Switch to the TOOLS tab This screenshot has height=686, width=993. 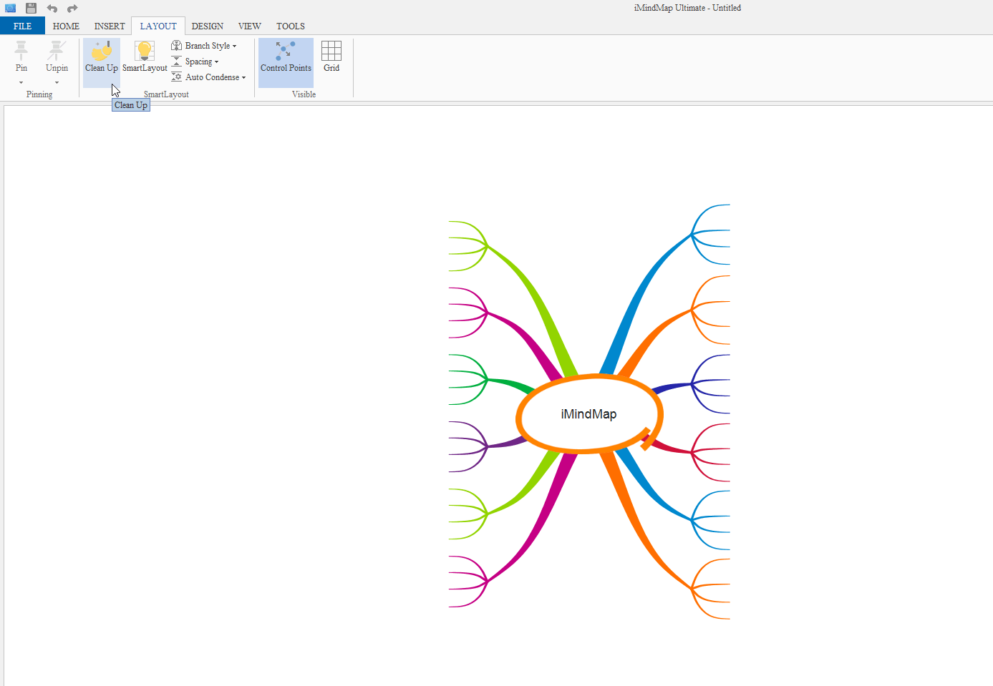[291, 26]
